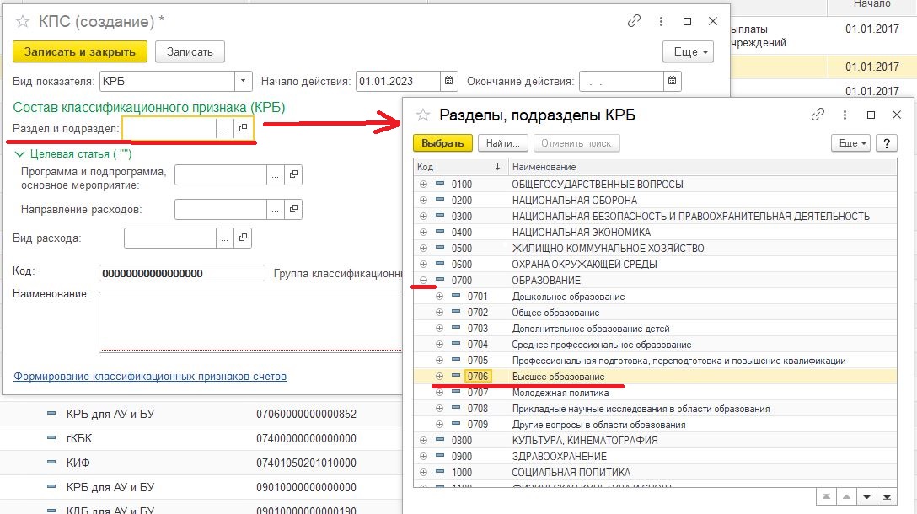Screen dimensions: 917x514
Task: Expand 0400 НАЦИОНАЛЬНАЯ ЭКОНОМИКА node
Action: [x=423, y=233]
